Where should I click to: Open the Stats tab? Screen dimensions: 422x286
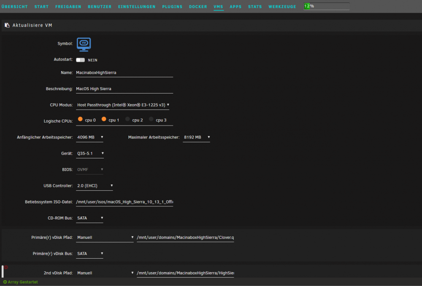coord(255,6)
